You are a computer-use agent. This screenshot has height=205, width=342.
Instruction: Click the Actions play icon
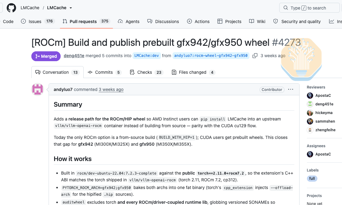tap(189, 21)
